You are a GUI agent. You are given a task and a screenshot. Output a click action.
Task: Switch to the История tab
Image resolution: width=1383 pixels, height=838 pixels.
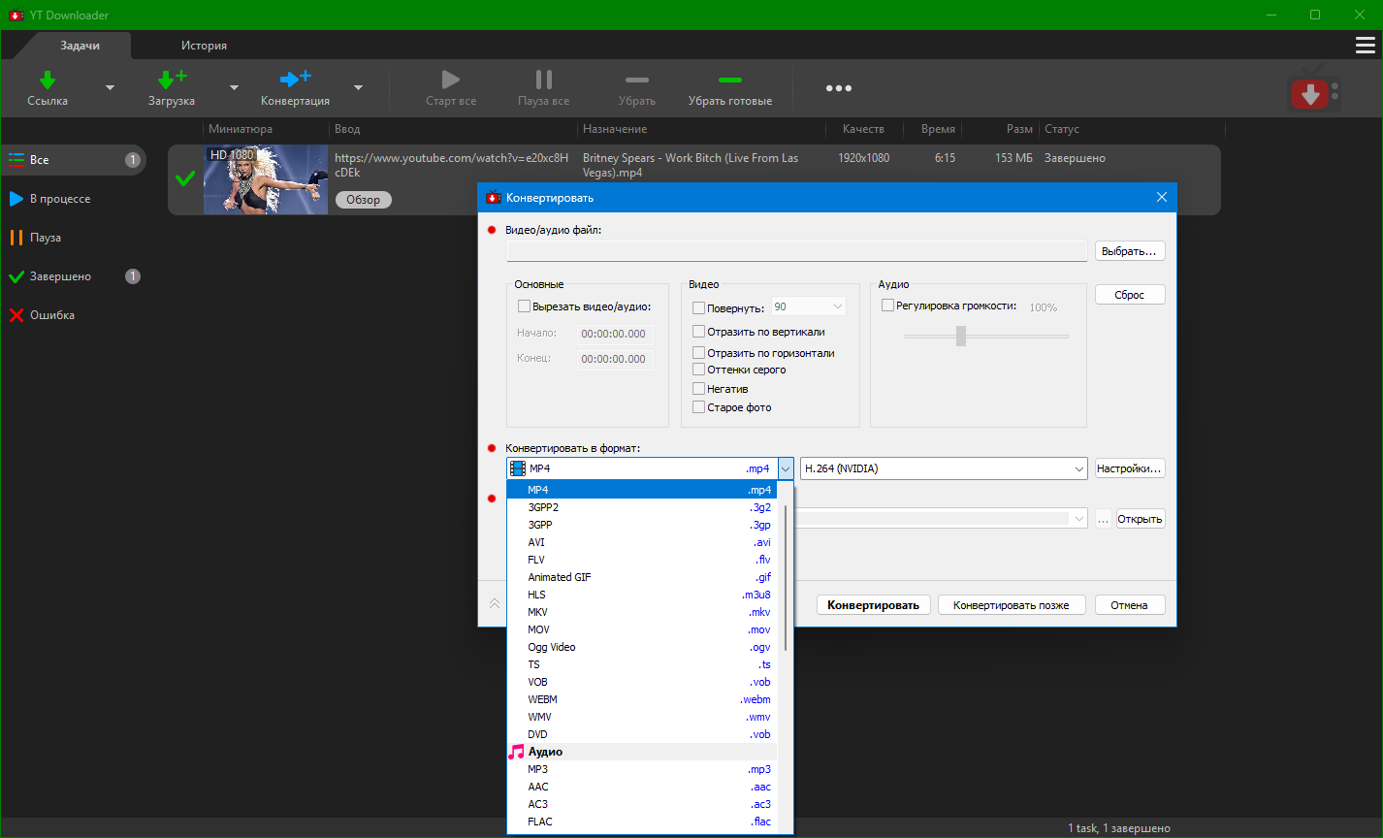click(x=204, y=46)
